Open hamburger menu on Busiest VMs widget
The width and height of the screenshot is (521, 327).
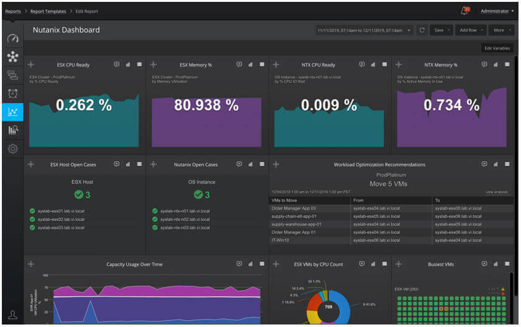(x=507, y=264)
